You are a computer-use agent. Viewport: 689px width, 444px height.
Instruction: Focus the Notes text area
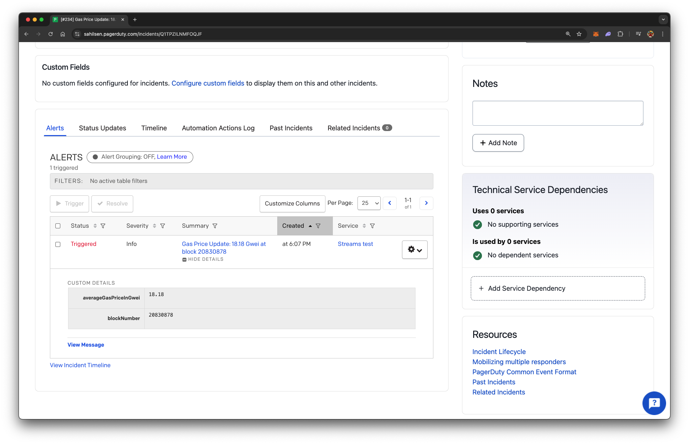[x=558, y=113]
